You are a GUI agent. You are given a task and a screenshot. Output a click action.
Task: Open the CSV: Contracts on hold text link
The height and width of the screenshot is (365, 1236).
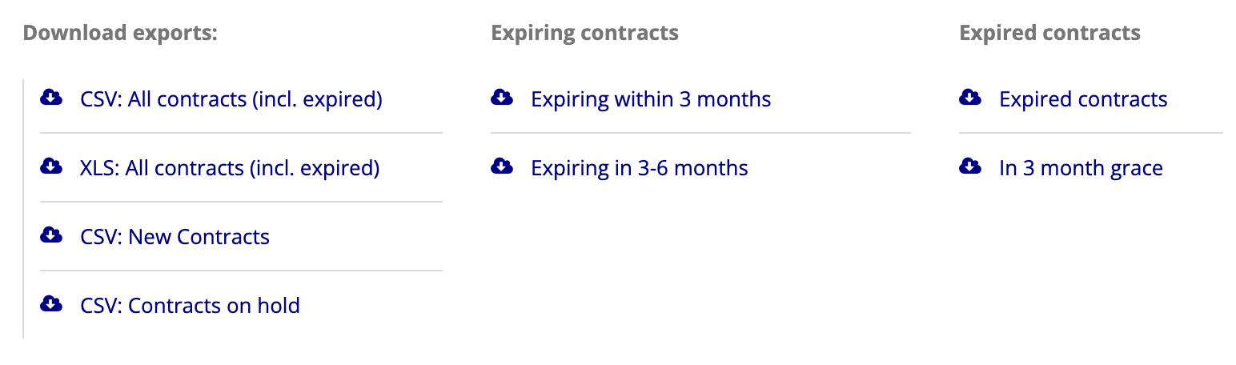click(x=190, y=306)
